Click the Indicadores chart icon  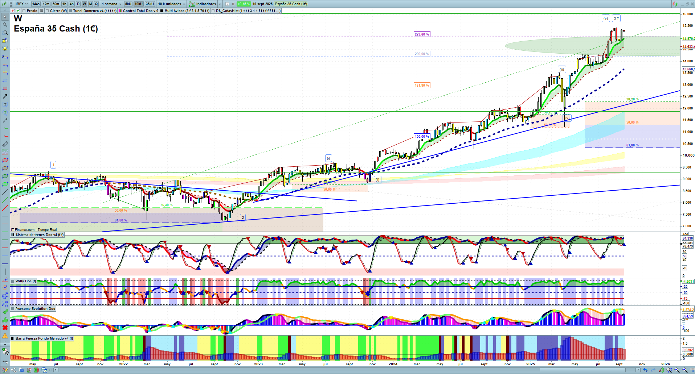192,4
